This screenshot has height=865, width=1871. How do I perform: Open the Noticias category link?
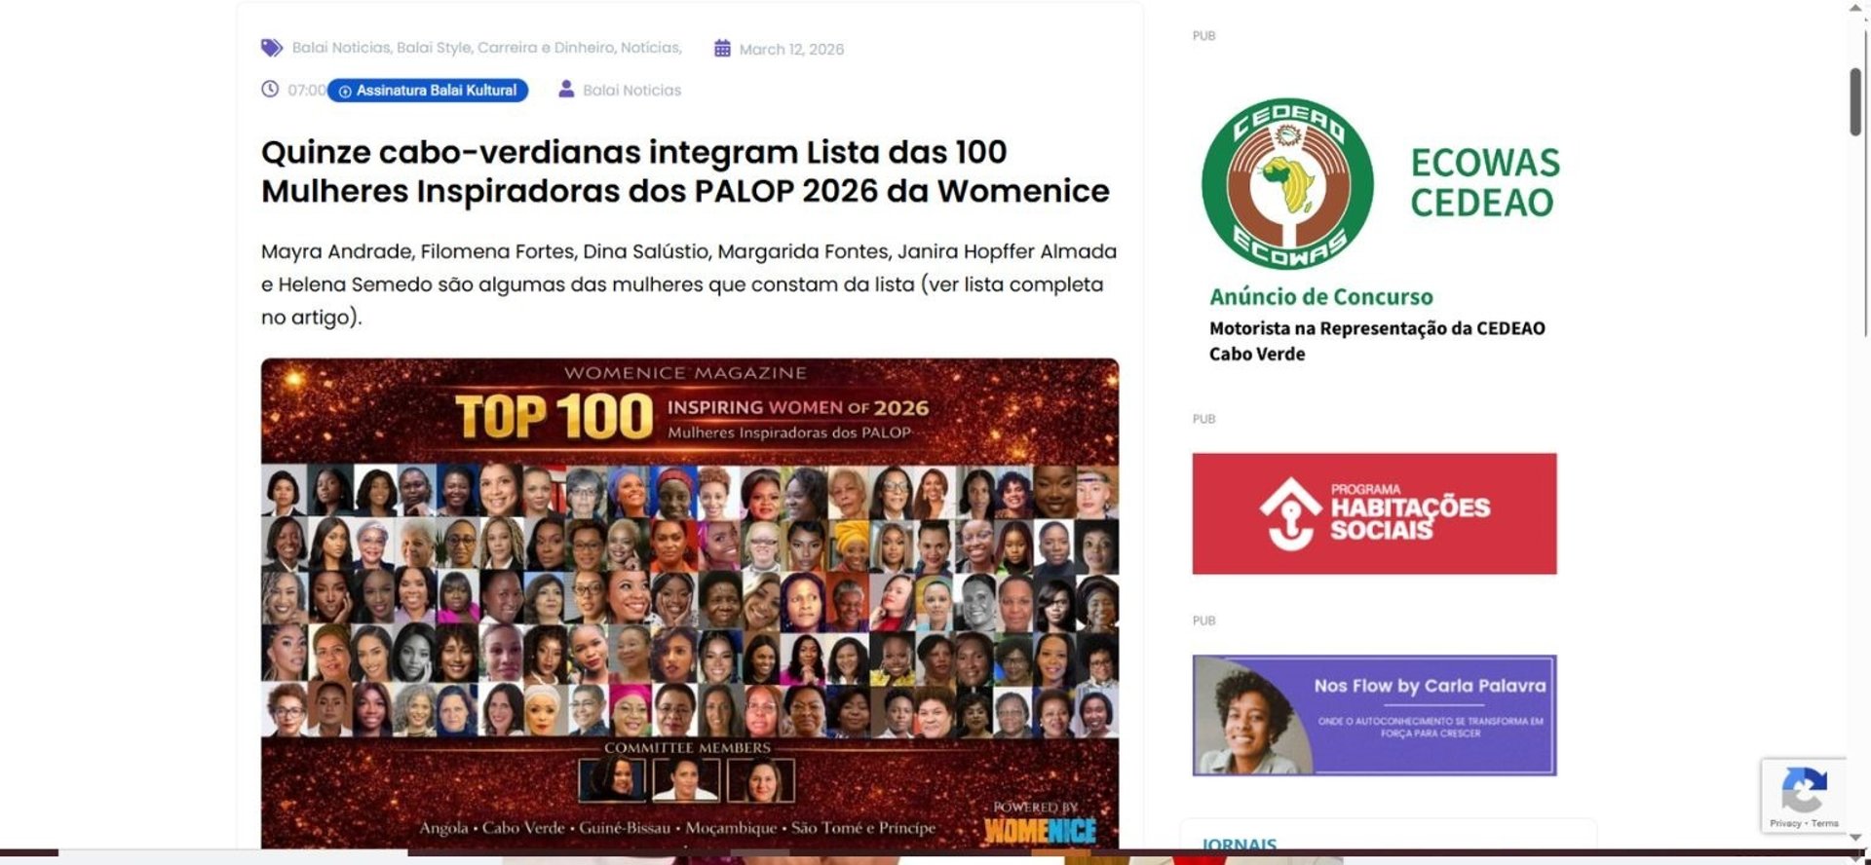[x=651, y=48]
